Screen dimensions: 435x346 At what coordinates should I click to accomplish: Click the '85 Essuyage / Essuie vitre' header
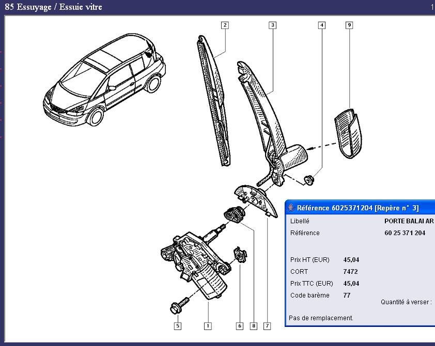54,7
